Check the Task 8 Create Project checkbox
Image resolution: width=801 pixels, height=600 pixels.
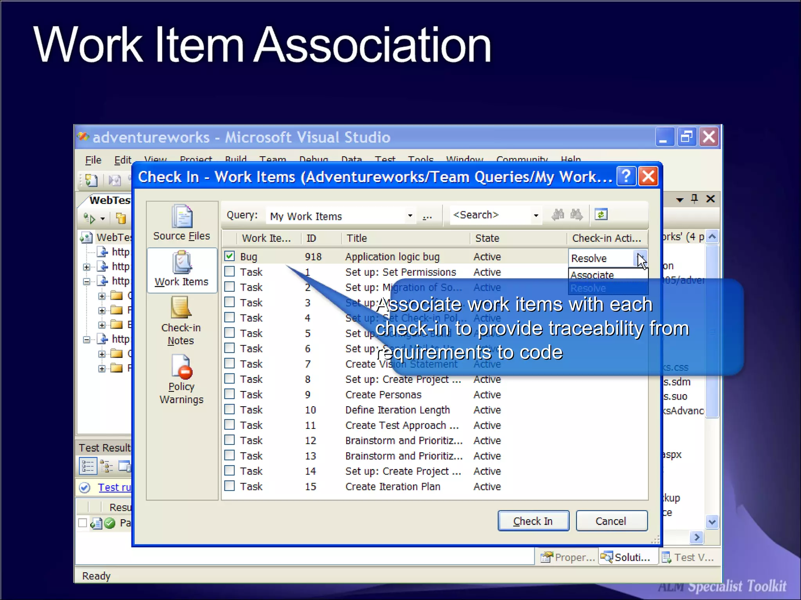pos(230,379)
